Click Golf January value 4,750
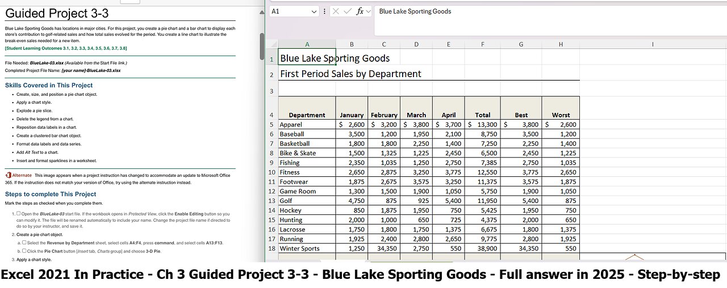This screenshot has width=727, height=288. [x=352, y=201]
